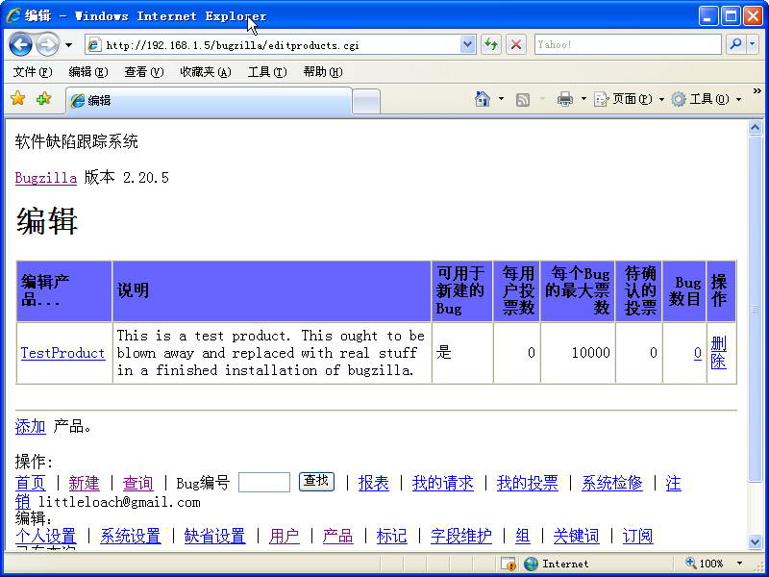This screenshot has height=577, width=769.
Task: Open the recent pages dropdown arrow
Action: (x=68, y=45)
